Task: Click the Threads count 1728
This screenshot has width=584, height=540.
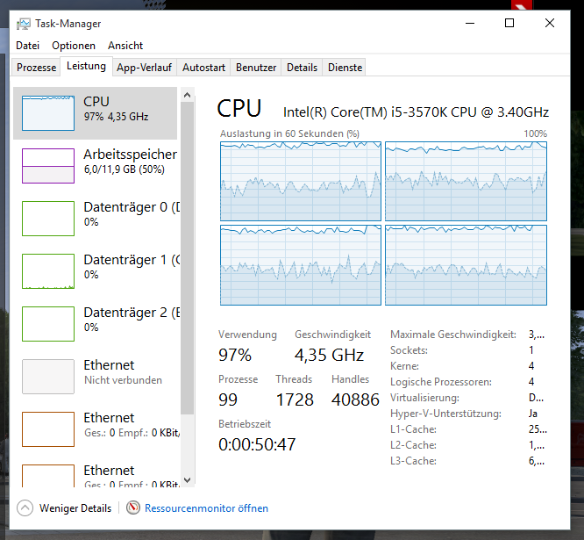Action: point(295,400)
